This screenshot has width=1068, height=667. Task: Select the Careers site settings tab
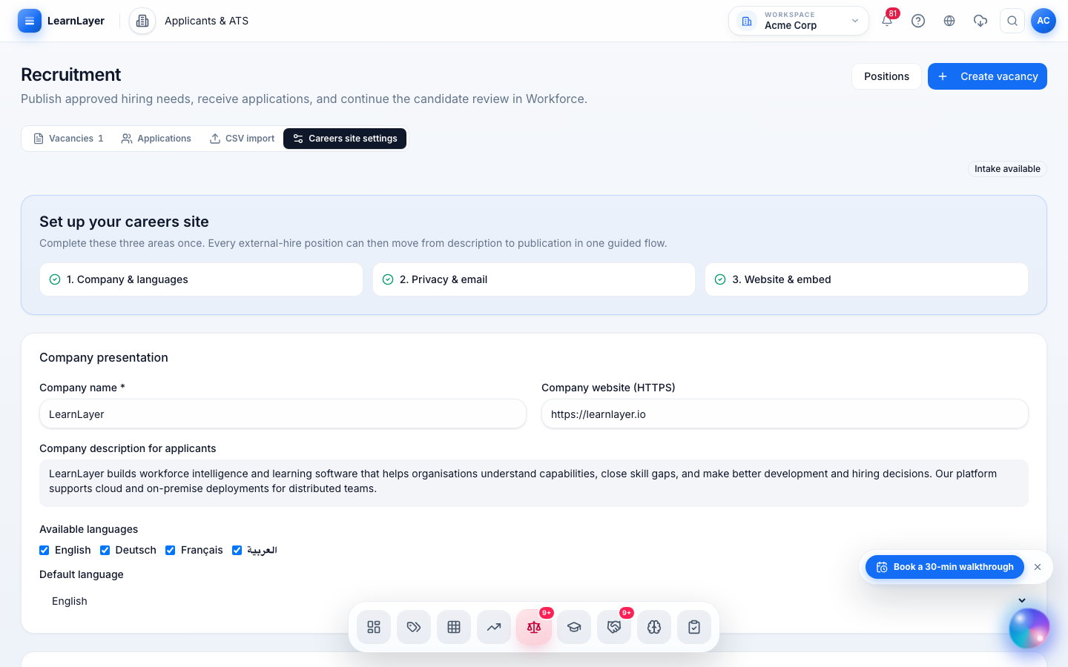pos(345,139)
